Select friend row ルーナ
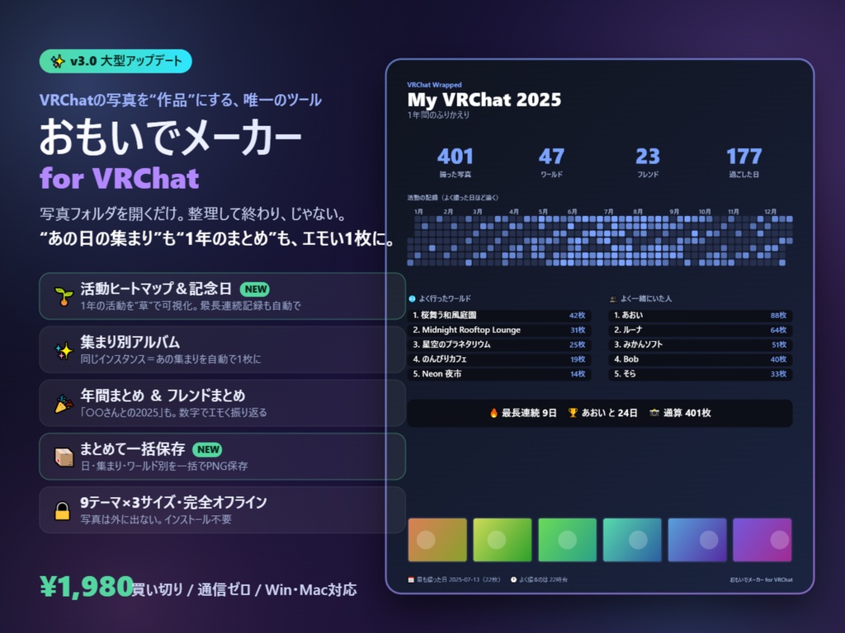 pyautogui.click(x=701, y=330)
